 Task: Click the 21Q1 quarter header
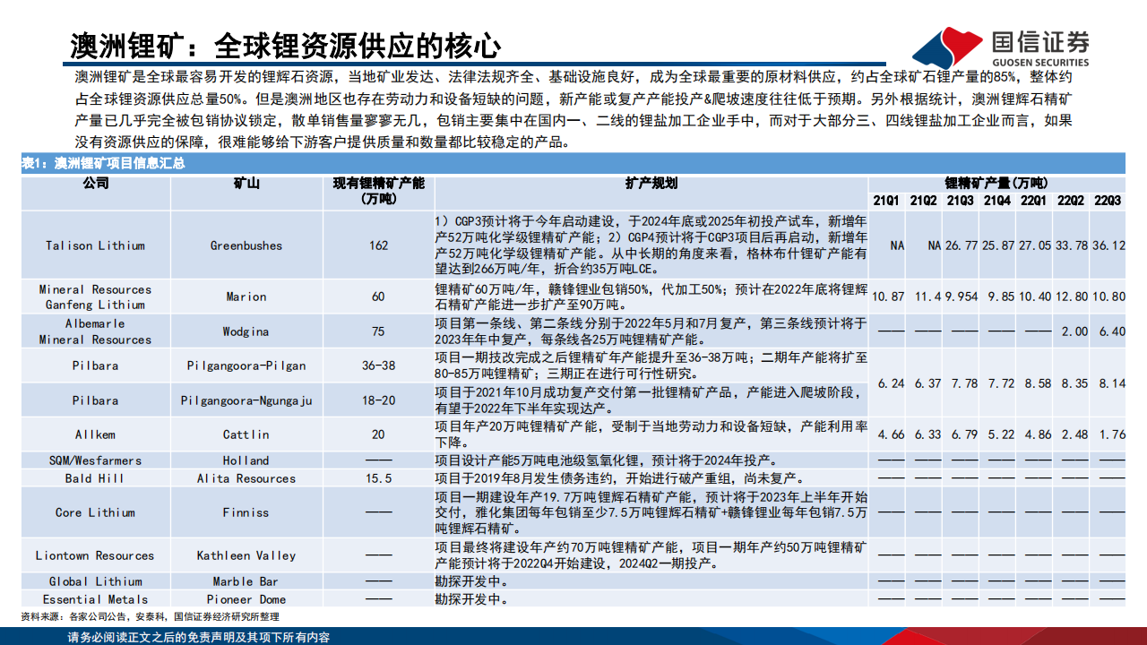885,201
